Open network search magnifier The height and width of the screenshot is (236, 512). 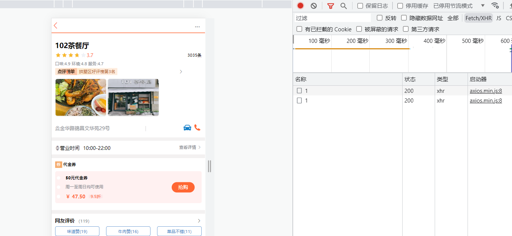344,6
